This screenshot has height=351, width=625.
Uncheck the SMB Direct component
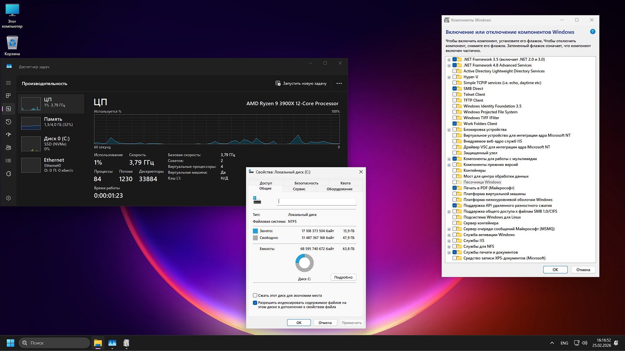pyautogui.click(x=454, y=88)
